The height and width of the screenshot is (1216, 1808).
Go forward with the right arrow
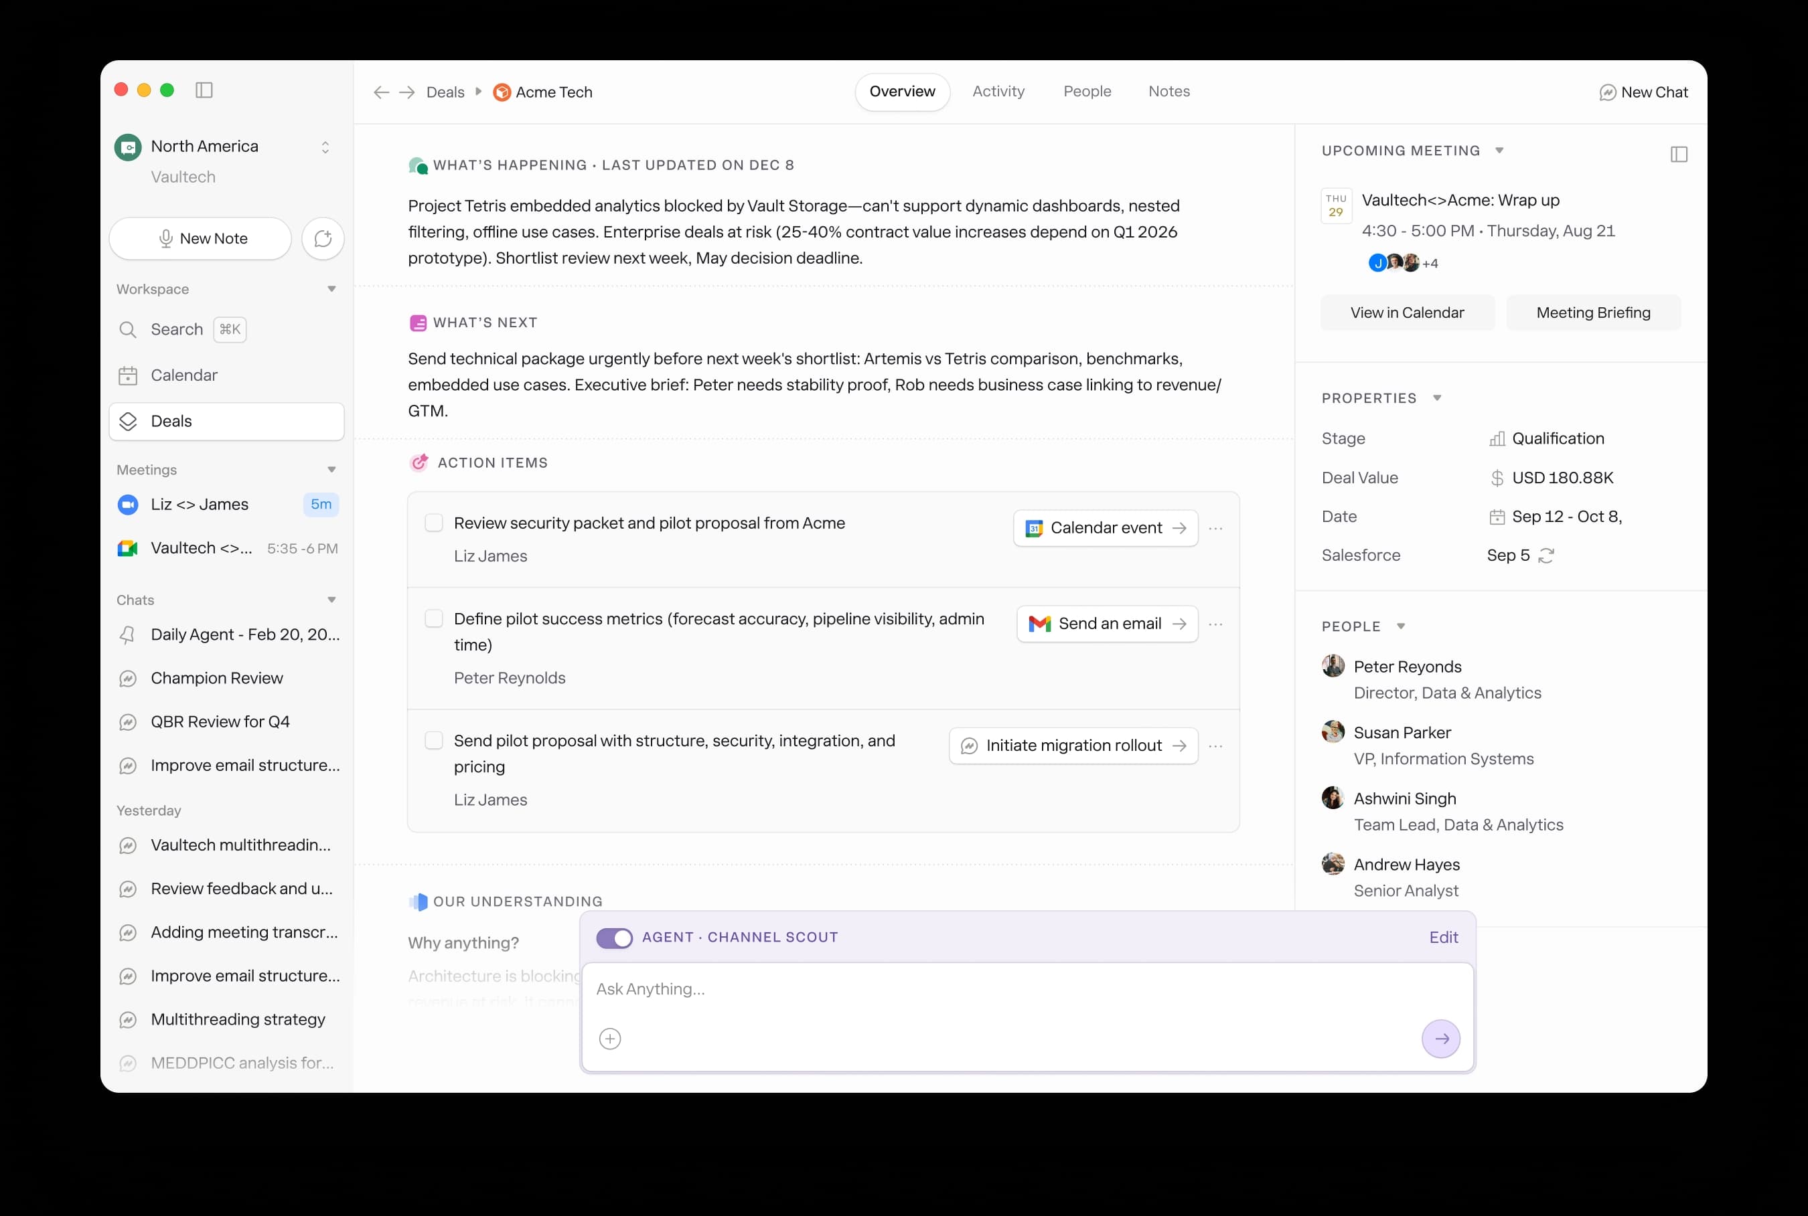pos(407,92)
